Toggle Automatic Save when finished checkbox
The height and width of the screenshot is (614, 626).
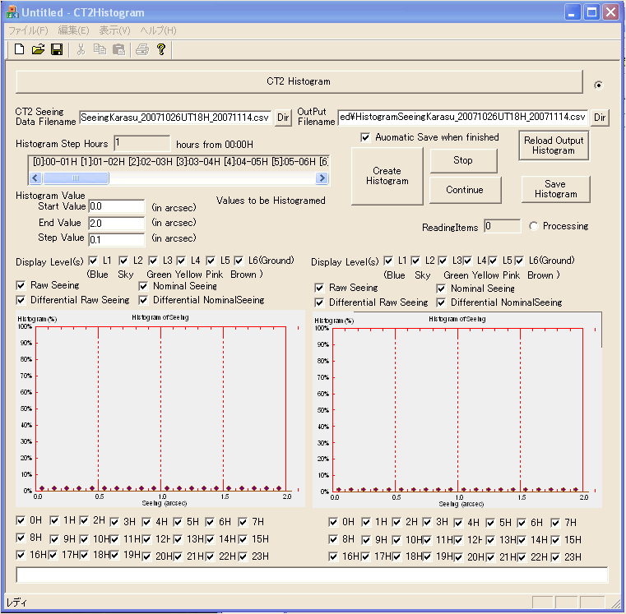pos(366,137)
